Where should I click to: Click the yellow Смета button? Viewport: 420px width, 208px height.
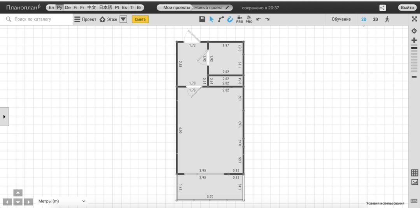140,19
